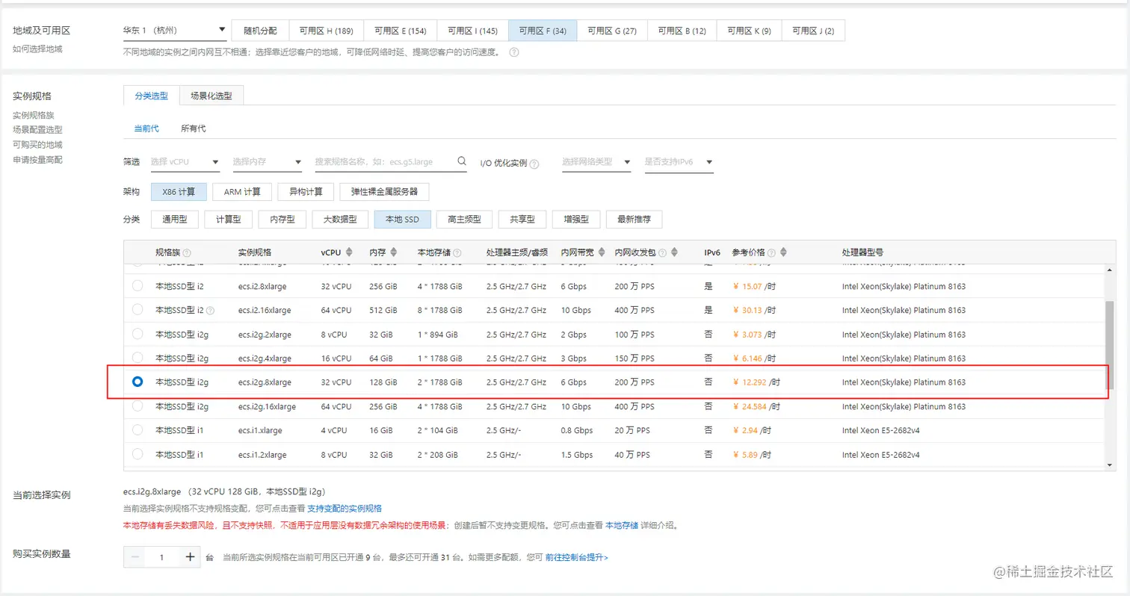Click the 规格族 column help icon
Image resolution: width=1130 pixels, height=596 pixels.
(187, 252)
